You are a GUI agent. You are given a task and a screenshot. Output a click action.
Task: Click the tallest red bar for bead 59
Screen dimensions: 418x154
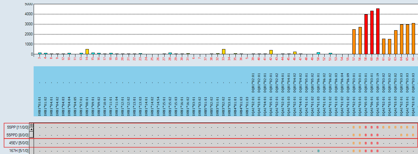pyautogui.click(x=378, y=31)
